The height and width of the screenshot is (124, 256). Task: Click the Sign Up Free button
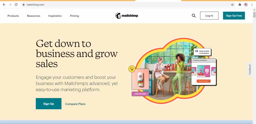(x=234, y=16)
